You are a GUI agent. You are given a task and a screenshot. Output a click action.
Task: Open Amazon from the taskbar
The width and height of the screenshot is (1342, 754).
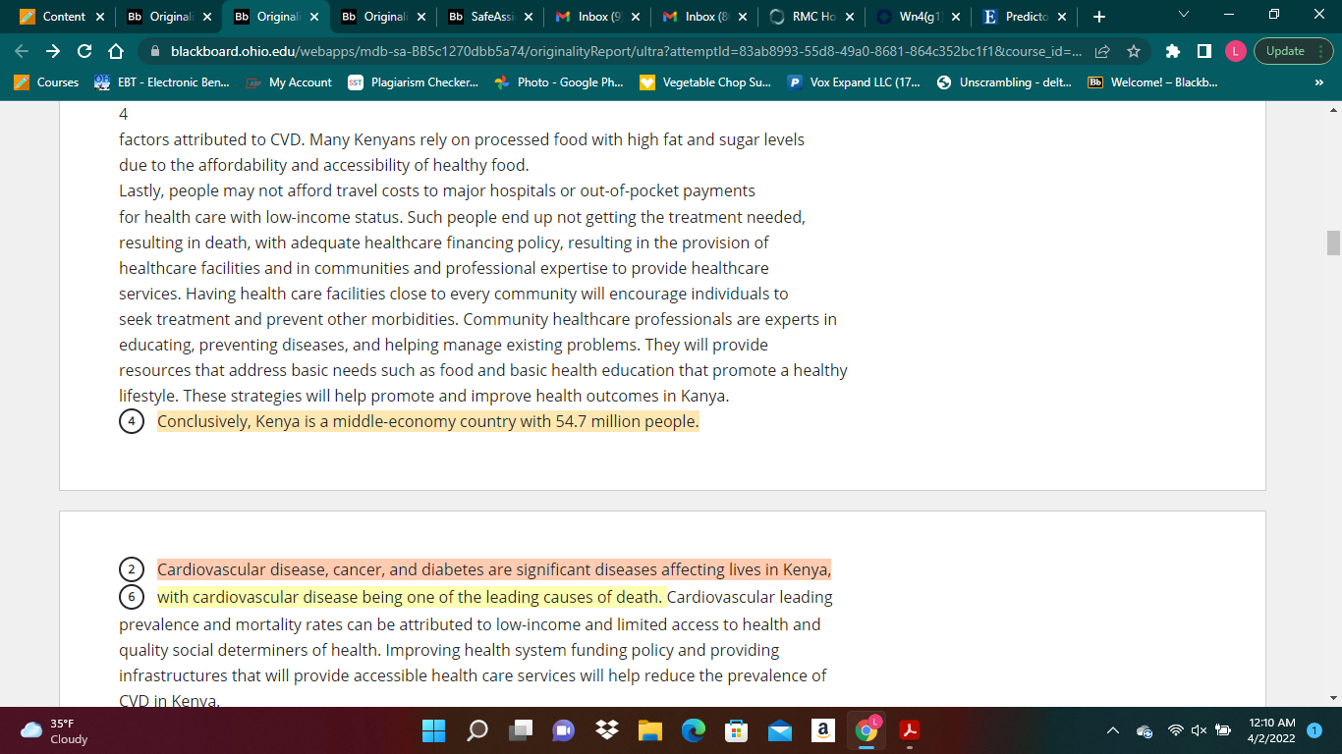click(x=823, y=730)
